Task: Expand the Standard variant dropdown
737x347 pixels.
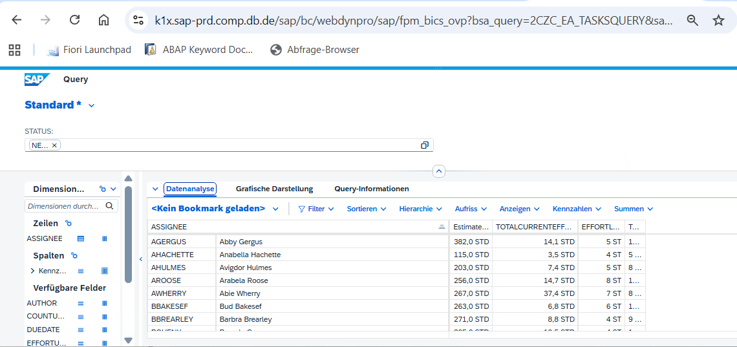Action: (92, 105)
